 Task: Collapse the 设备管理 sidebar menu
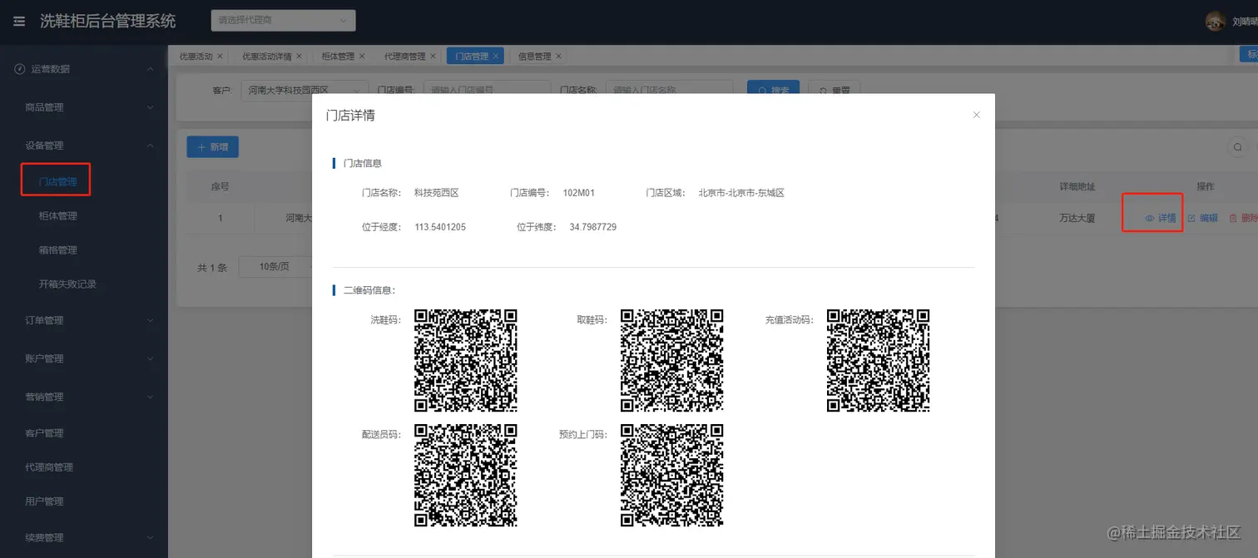[84, 146]
